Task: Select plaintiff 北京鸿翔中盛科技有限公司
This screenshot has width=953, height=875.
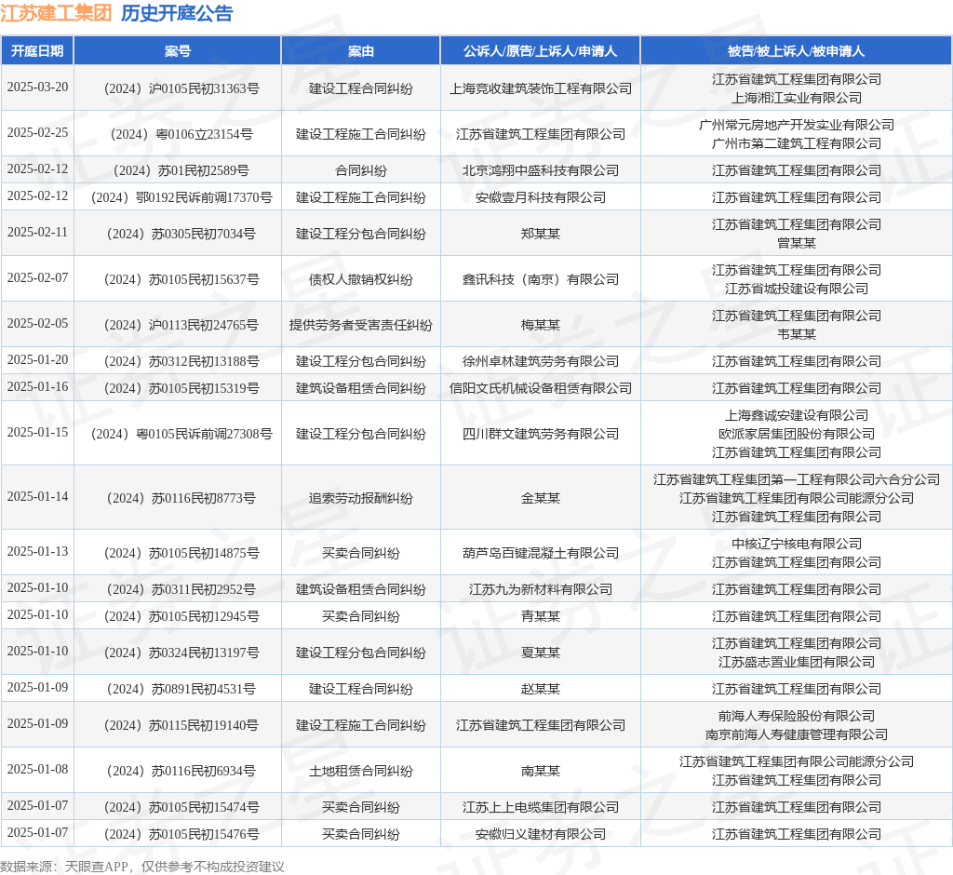Action: pyautogui.click(x=541, y=171)
